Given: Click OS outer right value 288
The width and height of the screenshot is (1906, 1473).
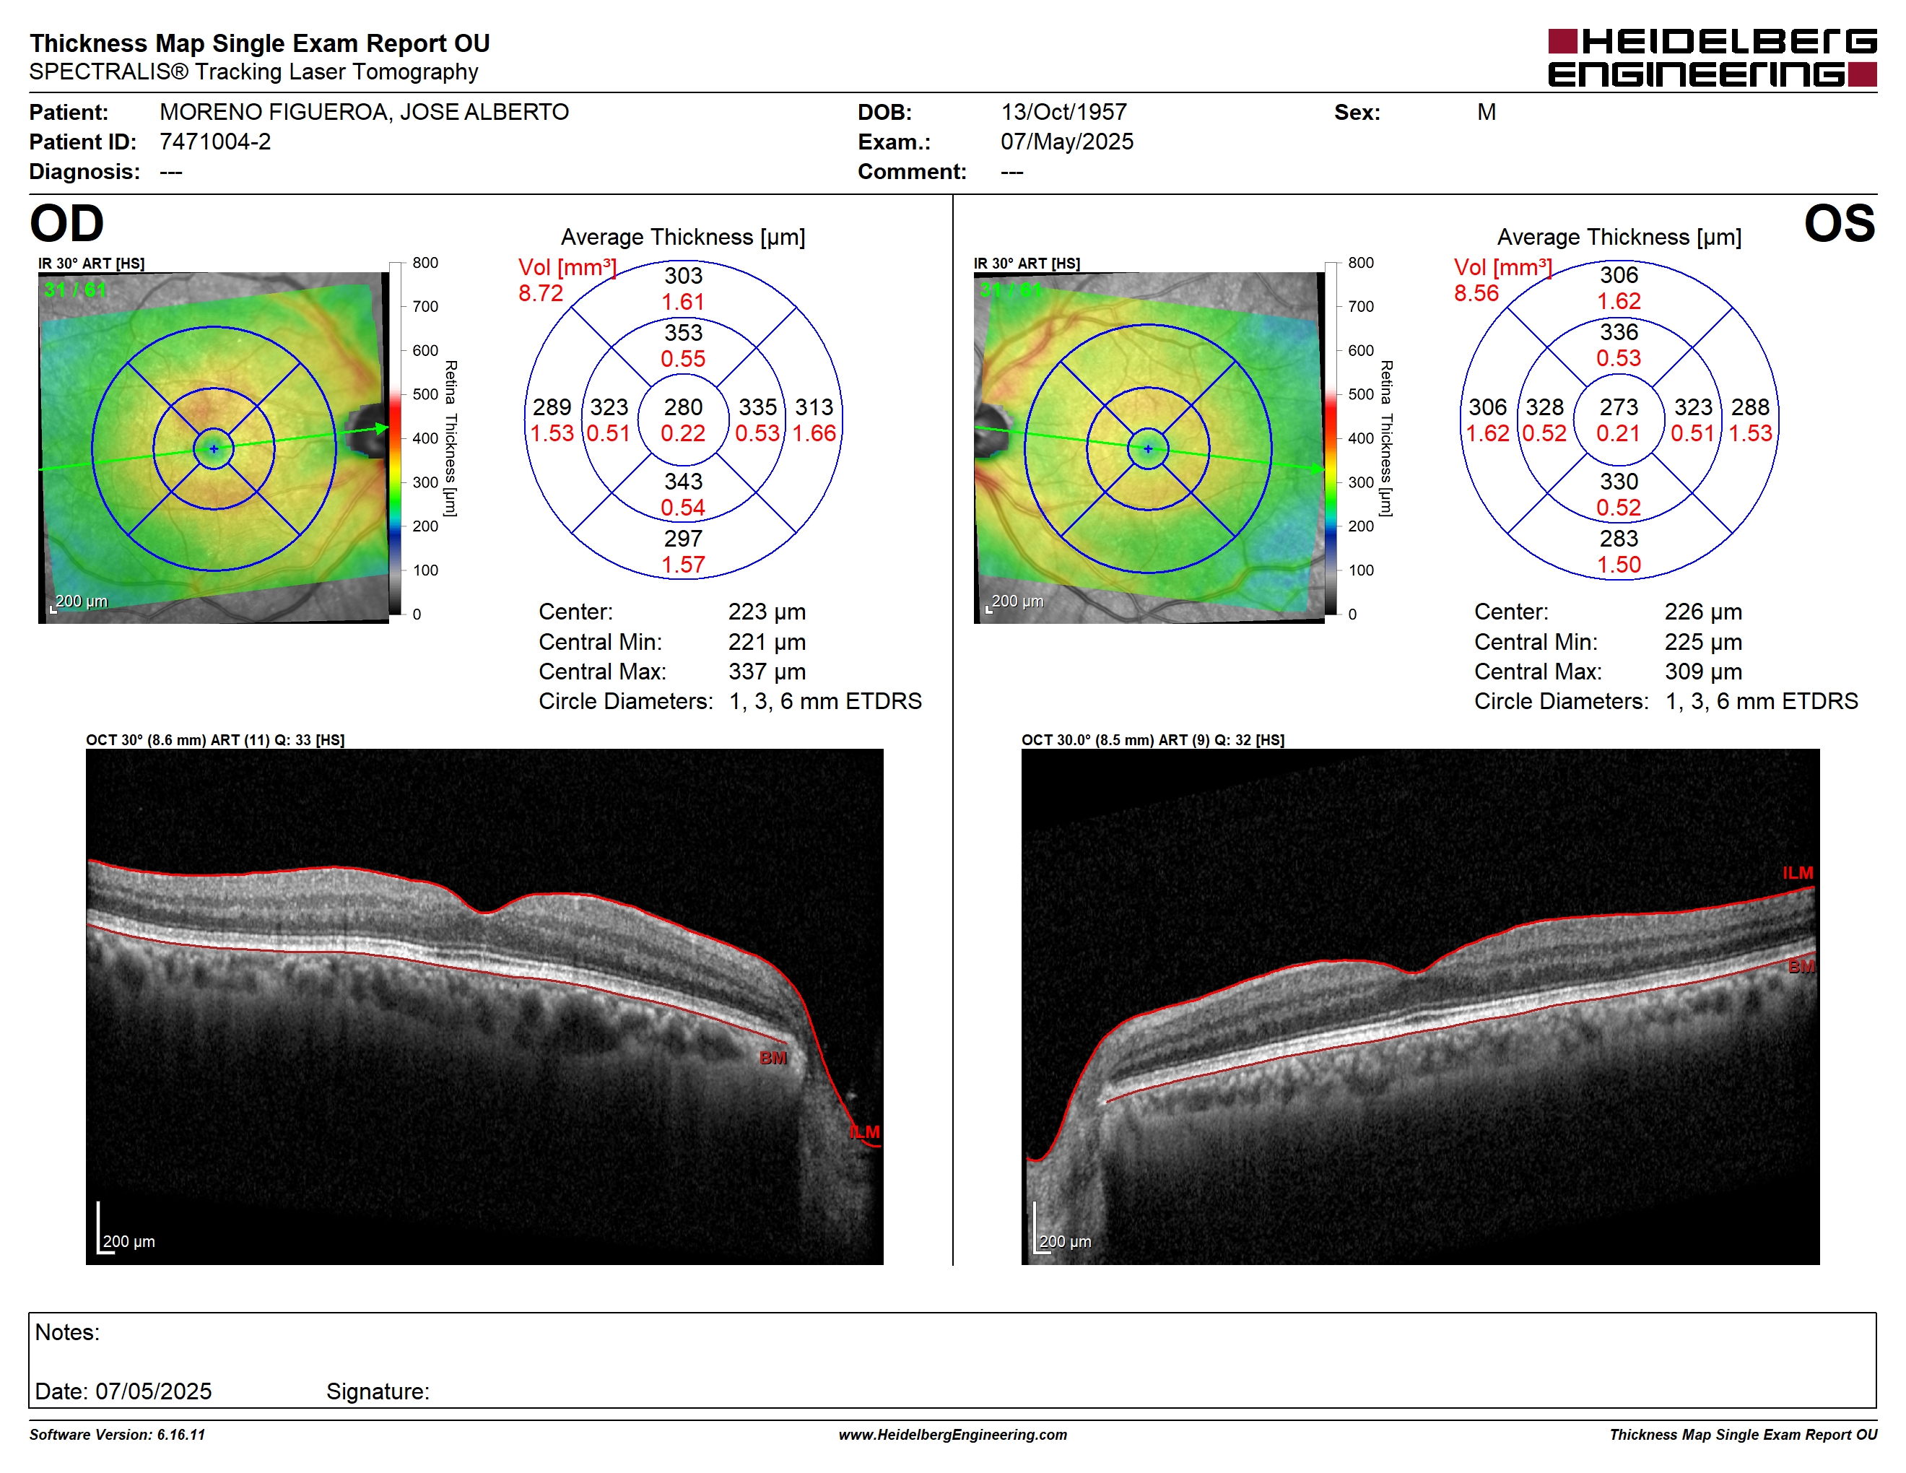Looking at the screenshot, I should coord(1750,407).
